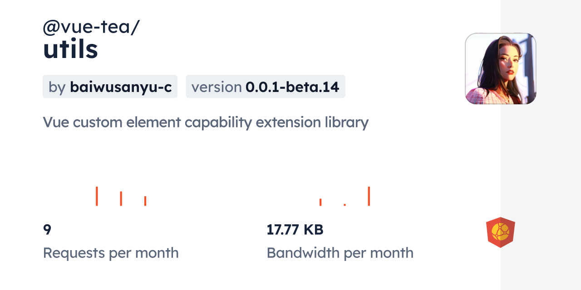Click the shortest bar in requests chart
The height and width of the screenshot is (290, 581).
145,201
